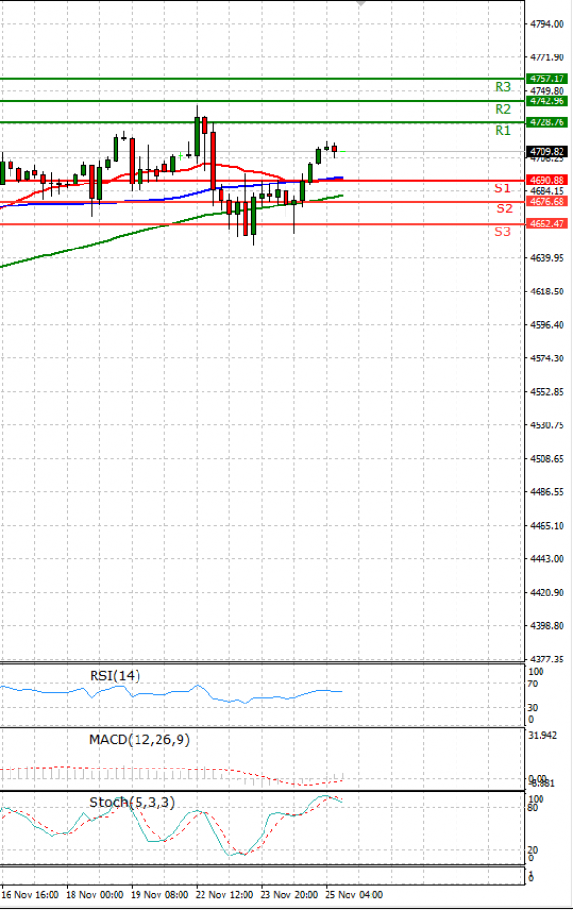This screenshot has width=573, height=910.
Task: Click the black 4709.82 current price tag
Action: pos(546,151)
